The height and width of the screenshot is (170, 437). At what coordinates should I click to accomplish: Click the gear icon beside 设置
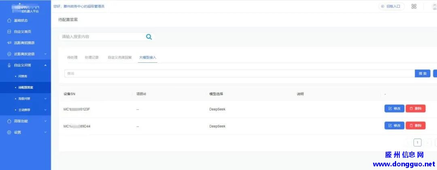(9, 132)
